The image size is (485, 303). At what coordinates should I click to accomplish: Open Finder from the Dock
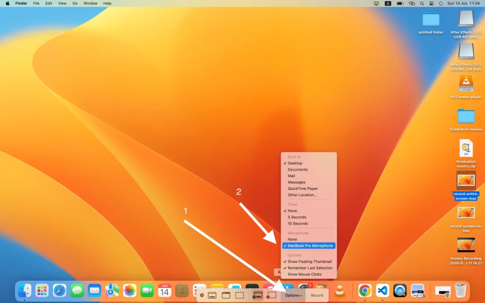click(25, 291)
